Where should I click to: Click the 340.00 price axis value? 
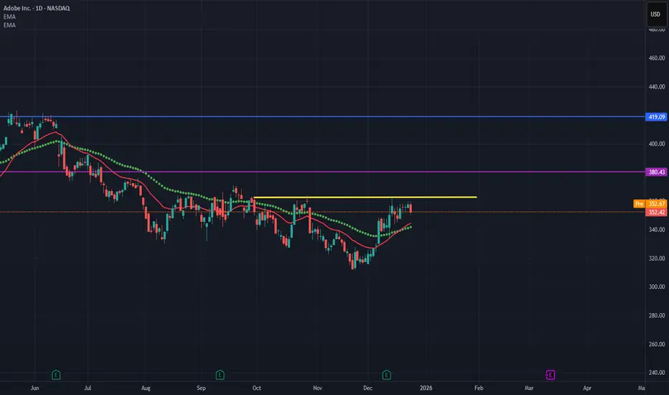657,230
